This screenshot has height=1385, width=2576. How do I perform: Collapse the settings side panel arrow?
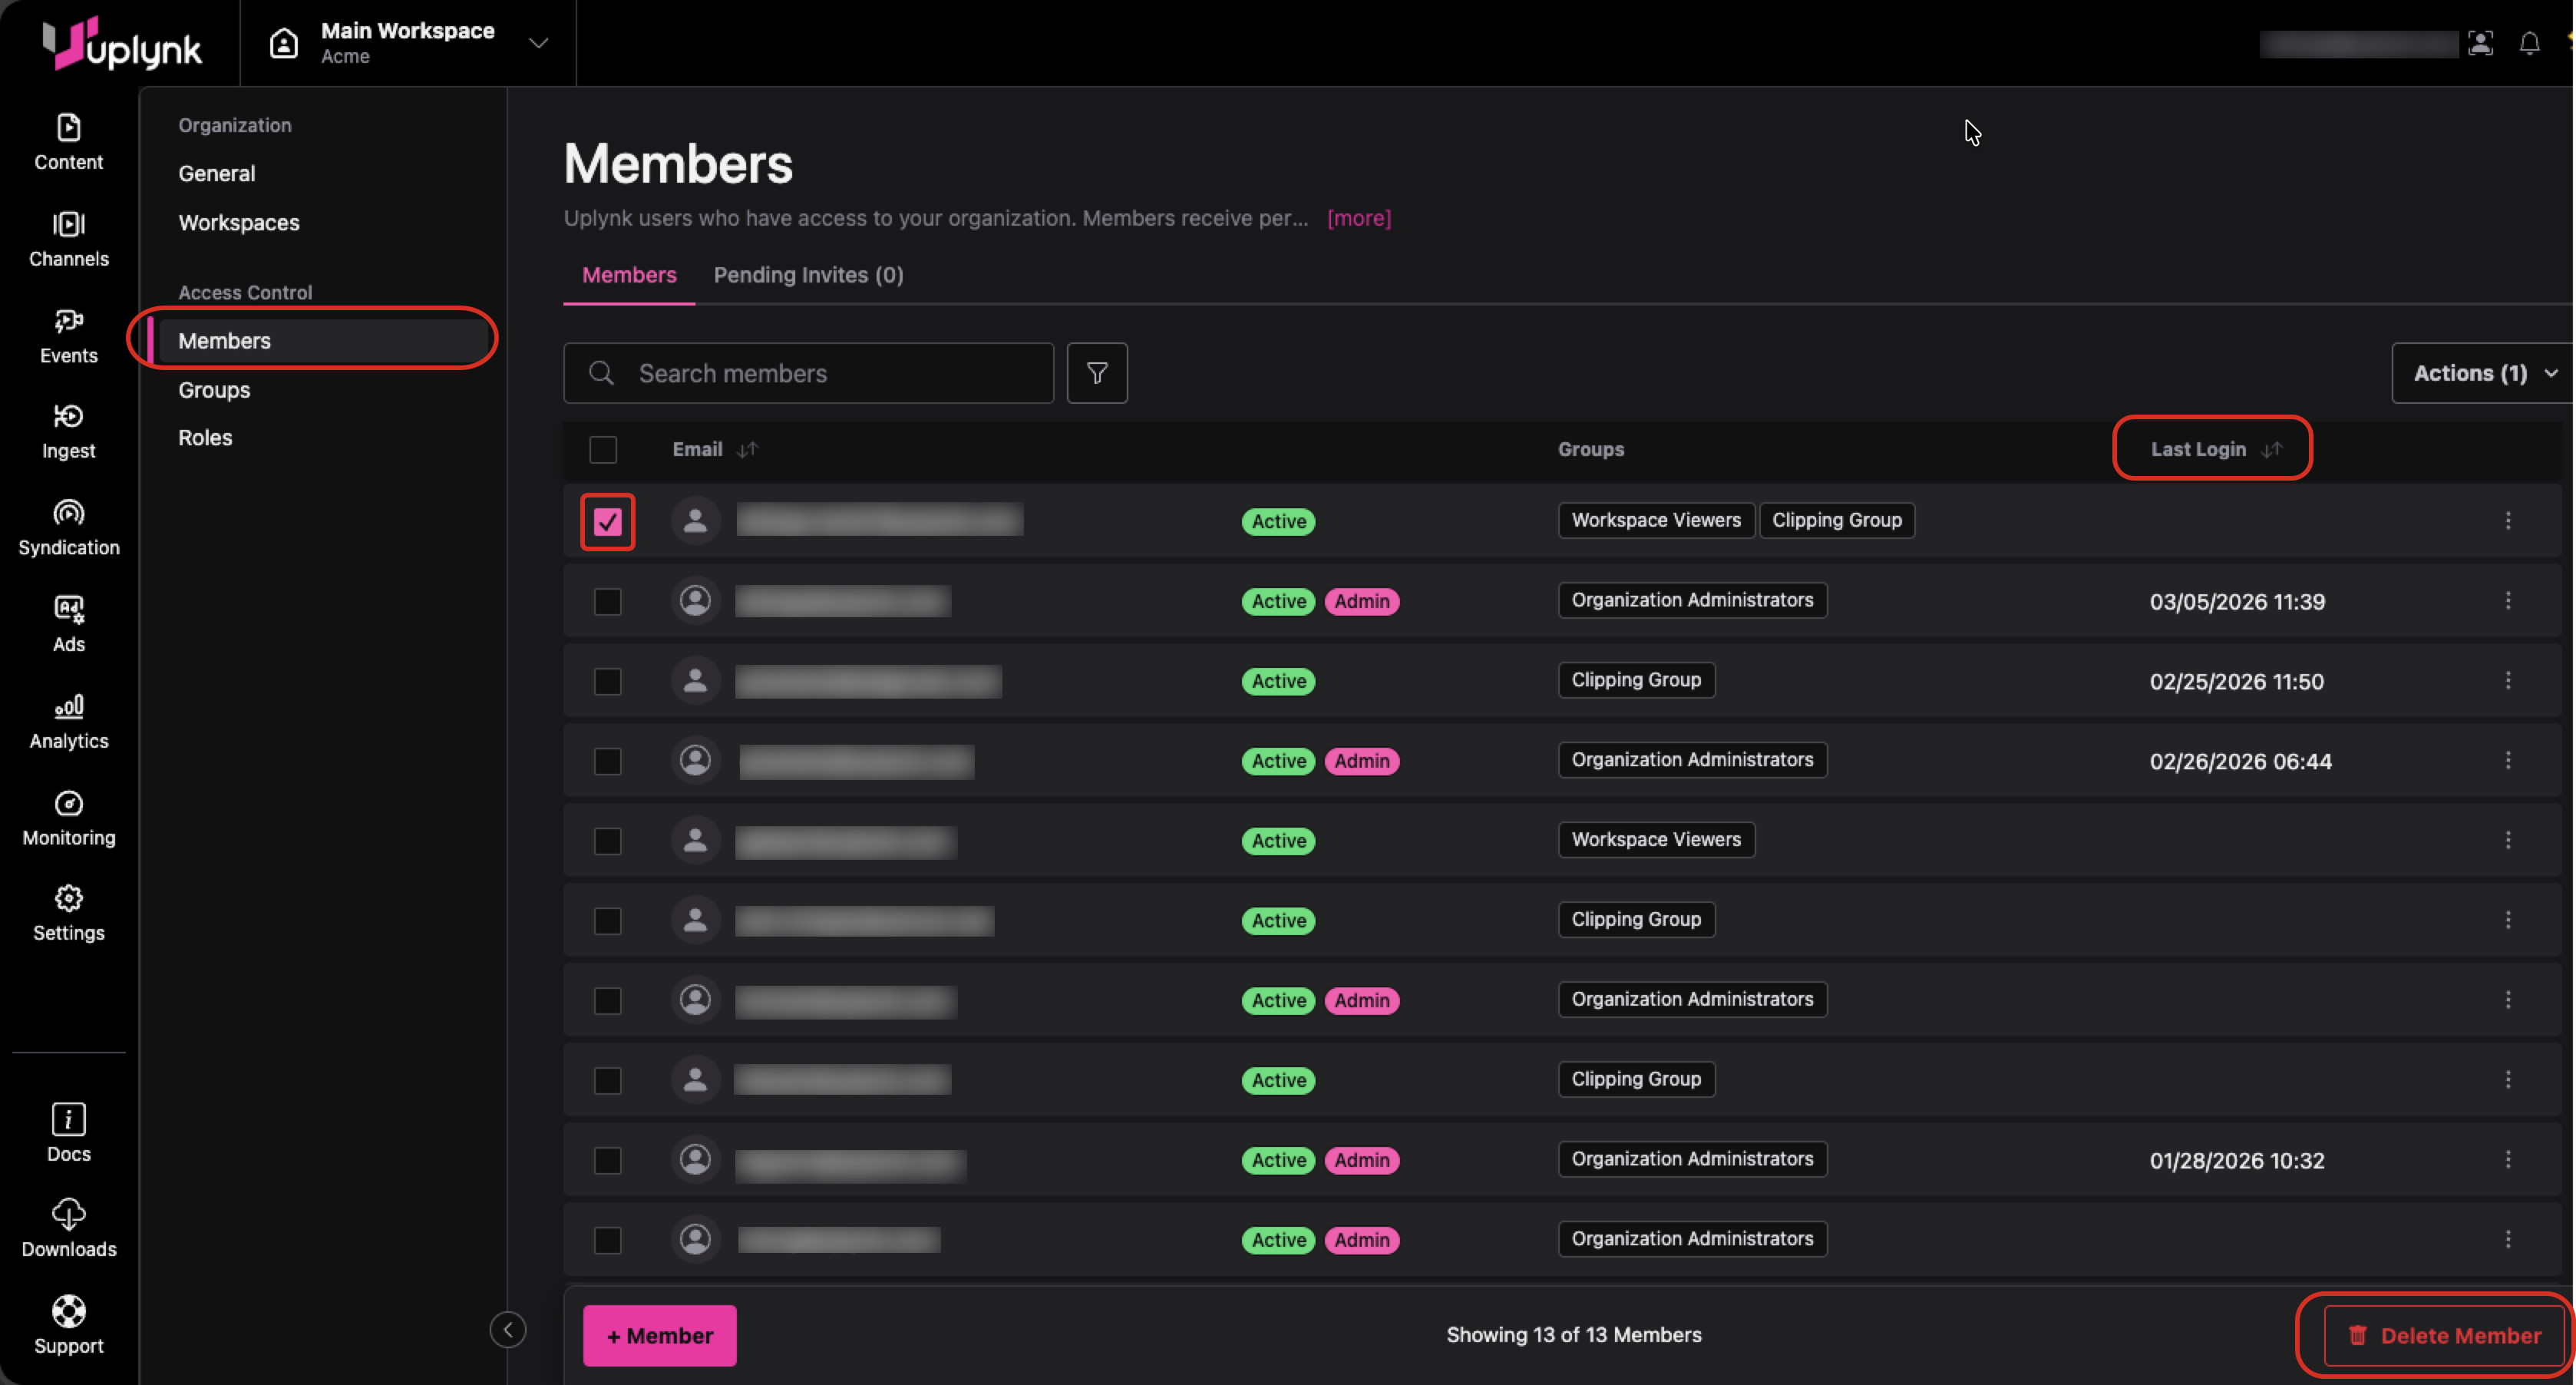(x=508, y=1329)
